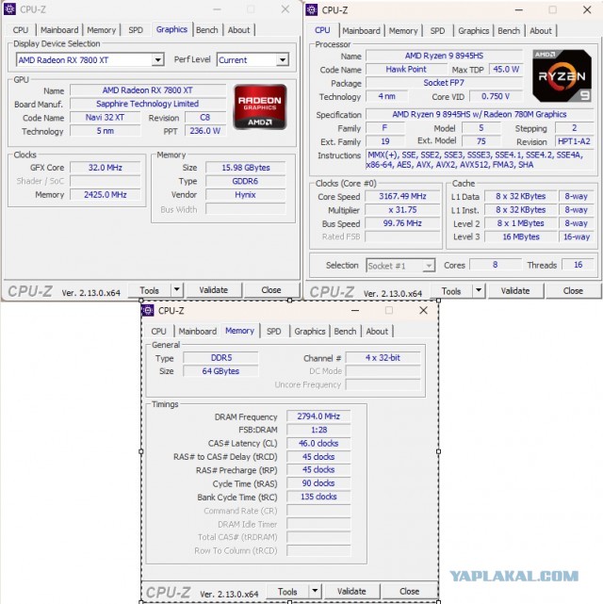603x604 pixels.
Task: Click CPU-Z app icon in CPU window title
Action: coord(311,9)
